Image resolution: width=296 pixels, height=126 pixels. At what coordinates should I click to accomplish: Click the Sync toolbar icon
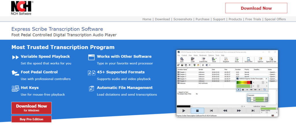[x=182, y=60]
